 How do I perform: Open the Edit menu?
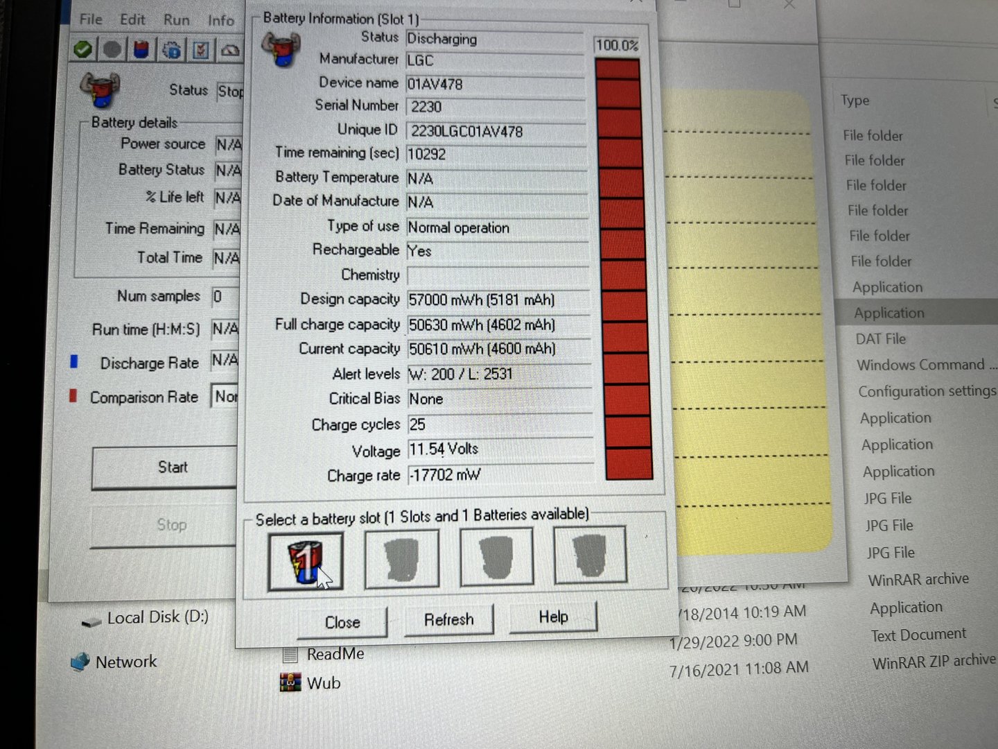(132, 19)
